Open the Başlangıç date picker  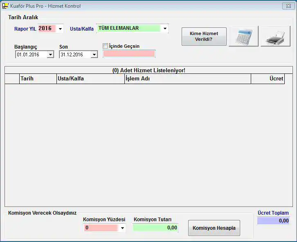pos(50,55)
